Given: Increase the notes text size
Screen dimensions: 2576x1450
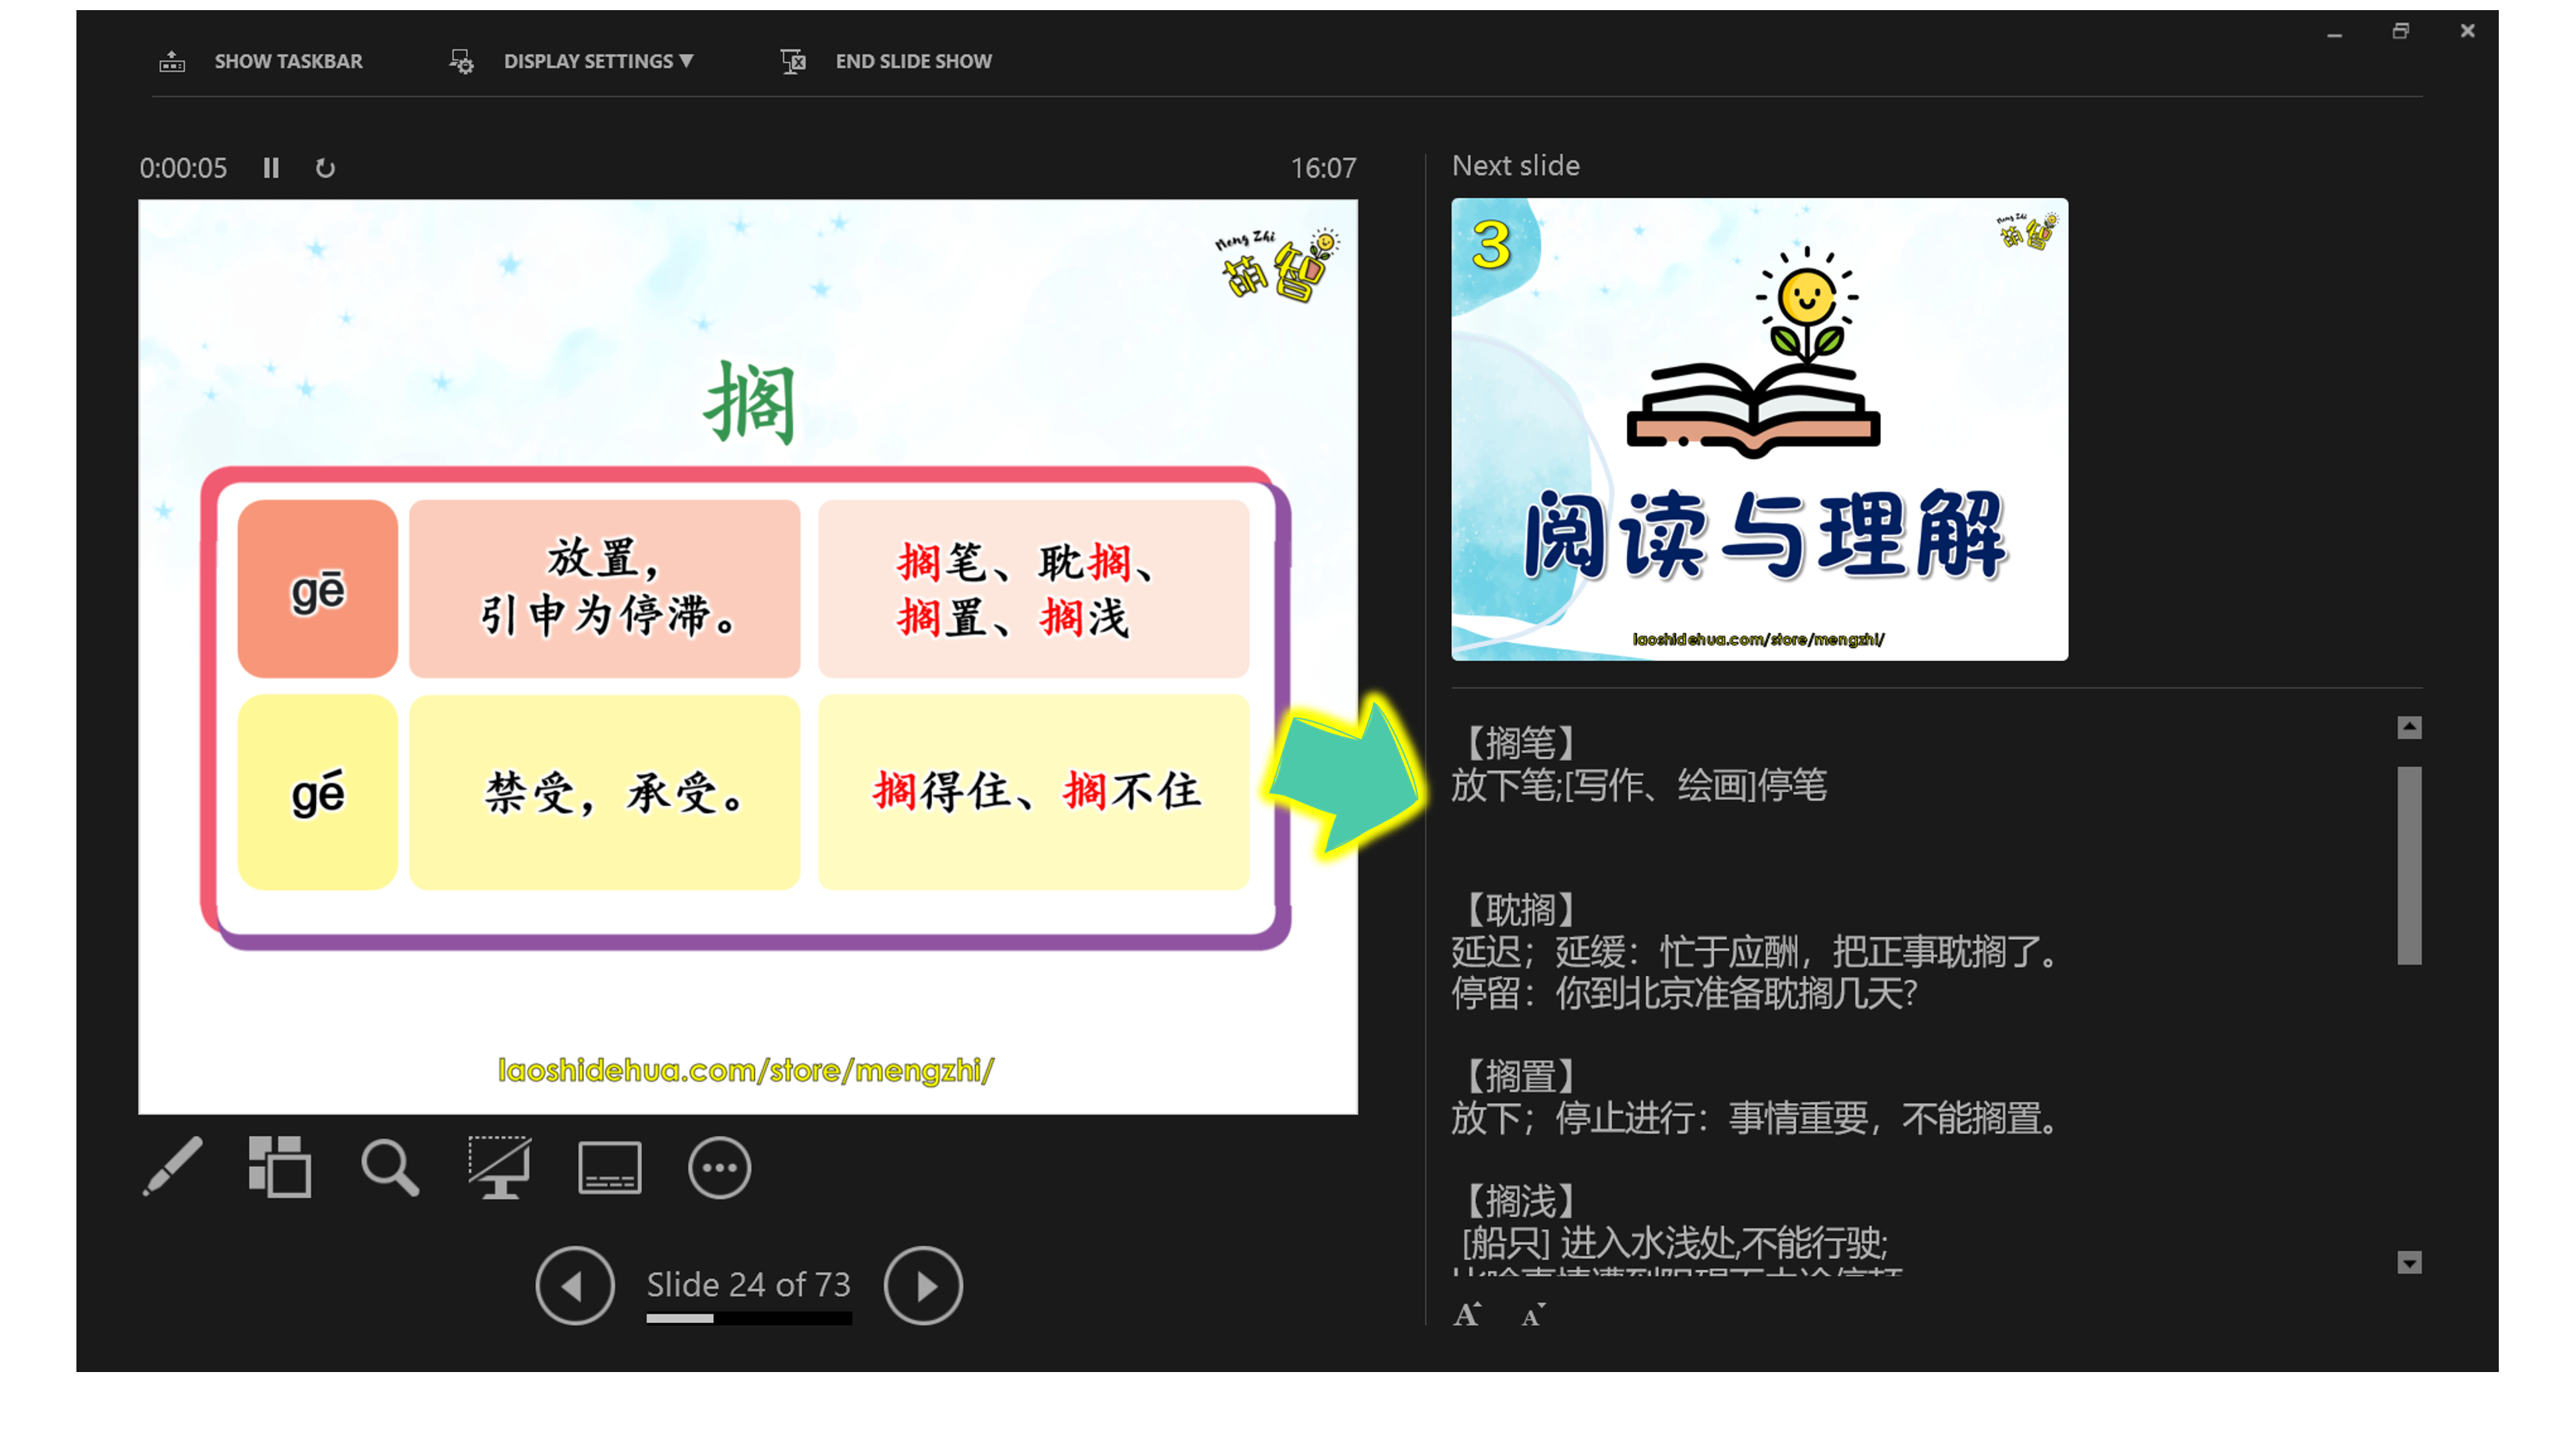Looking at the screenshot, I should click(1467, 1315).
